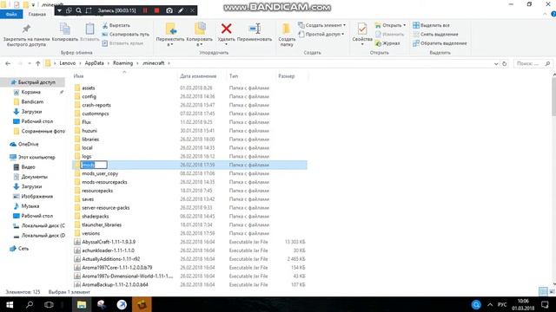The width and height of the screenshot is (556, 312).
Task: Click the Properties (Свойства) icon
Action: tap(362, 29)
